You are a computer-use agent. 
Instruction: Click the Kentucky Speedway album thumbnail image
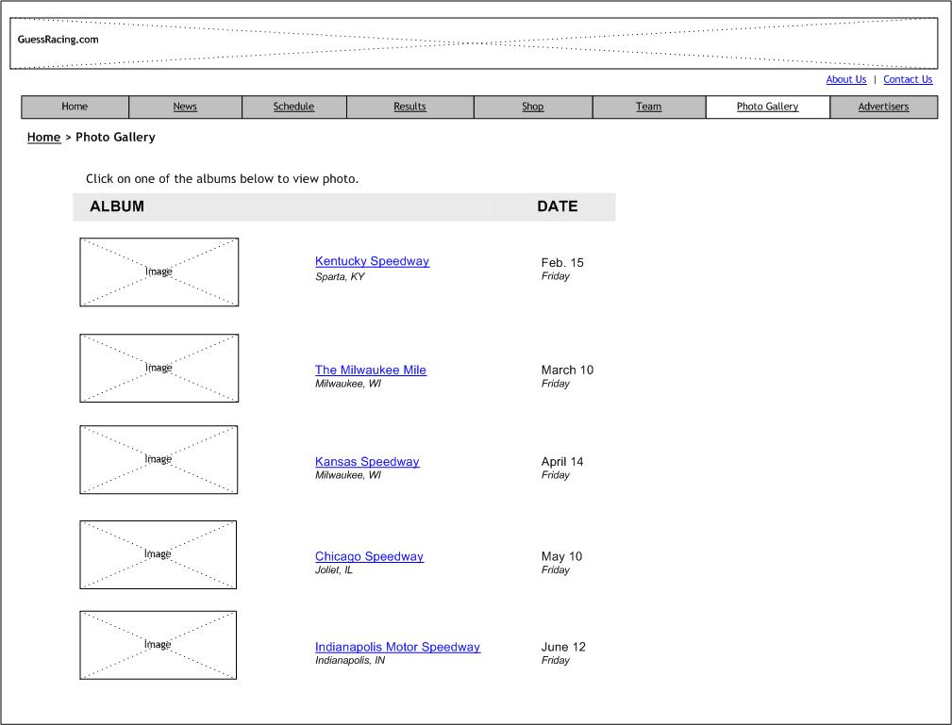159,272
